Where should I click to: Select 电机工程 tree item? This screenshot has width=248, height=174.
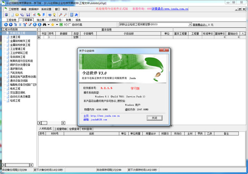(x=15, y=88)
